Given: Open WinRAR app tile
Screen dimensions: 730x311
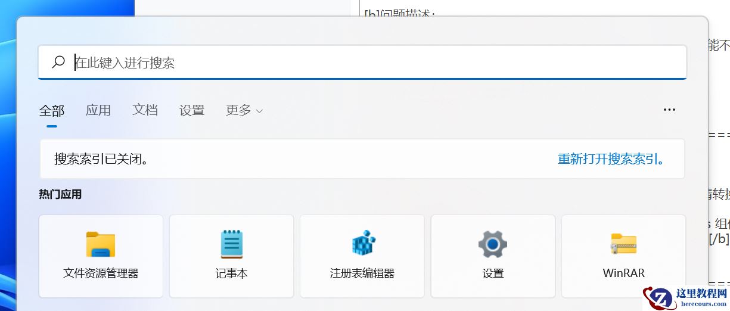Looking at the screenshot, I should (624, 256).
